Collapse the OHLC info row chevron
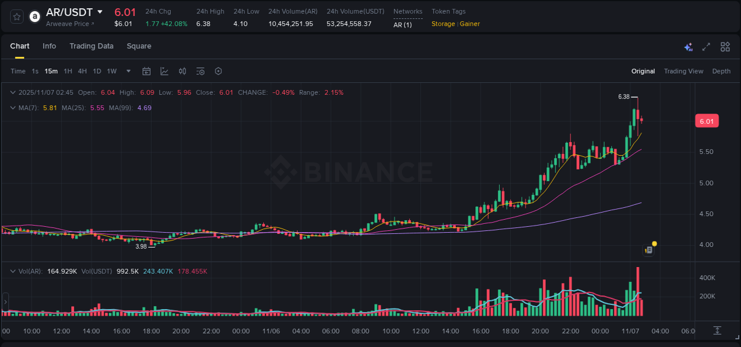 [12, 92]
